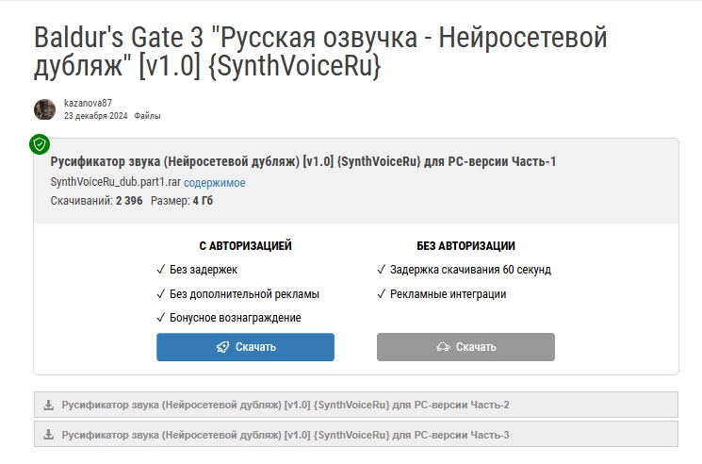
Task: Click the checkmark next to Рекламные интеграции
Action: (382, 294)
